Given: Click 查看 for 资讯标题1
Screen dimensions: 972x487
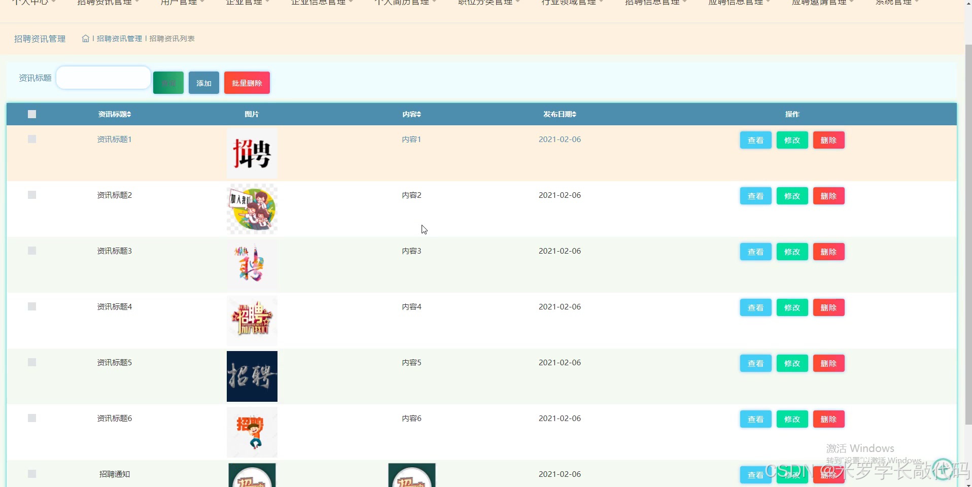Looking at the screenshot, I should pos(756,140).
